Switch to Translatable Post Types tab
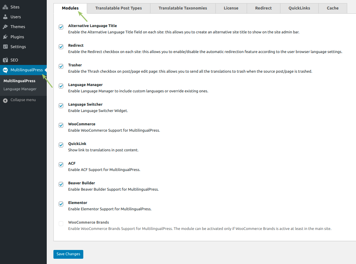 click(118, 8)
